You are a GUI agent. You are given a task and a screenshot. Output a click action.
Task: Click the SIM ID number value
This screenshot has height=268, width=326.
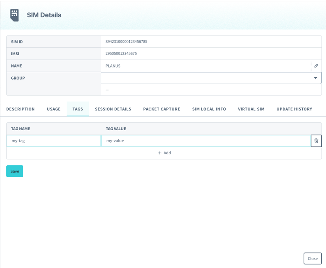point(126,41)
